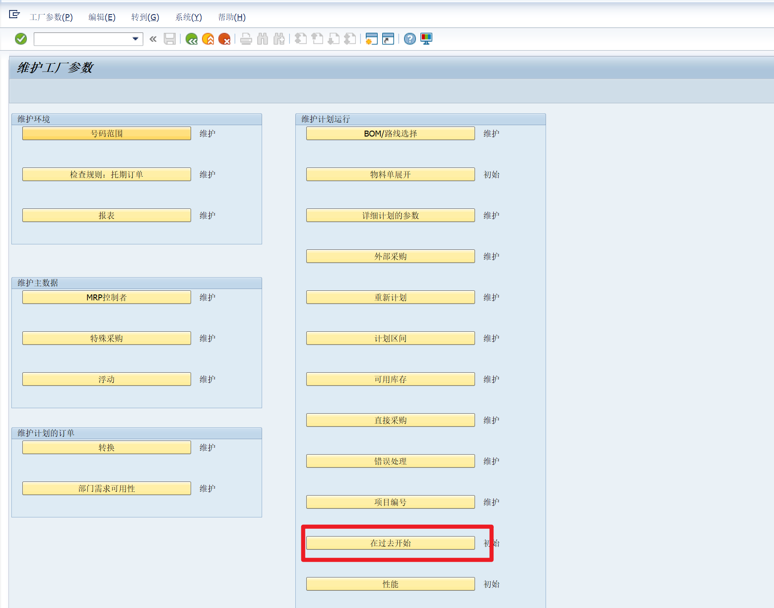
Task: Click the 维护工厂参数 screen title
Action: (55, 68)
